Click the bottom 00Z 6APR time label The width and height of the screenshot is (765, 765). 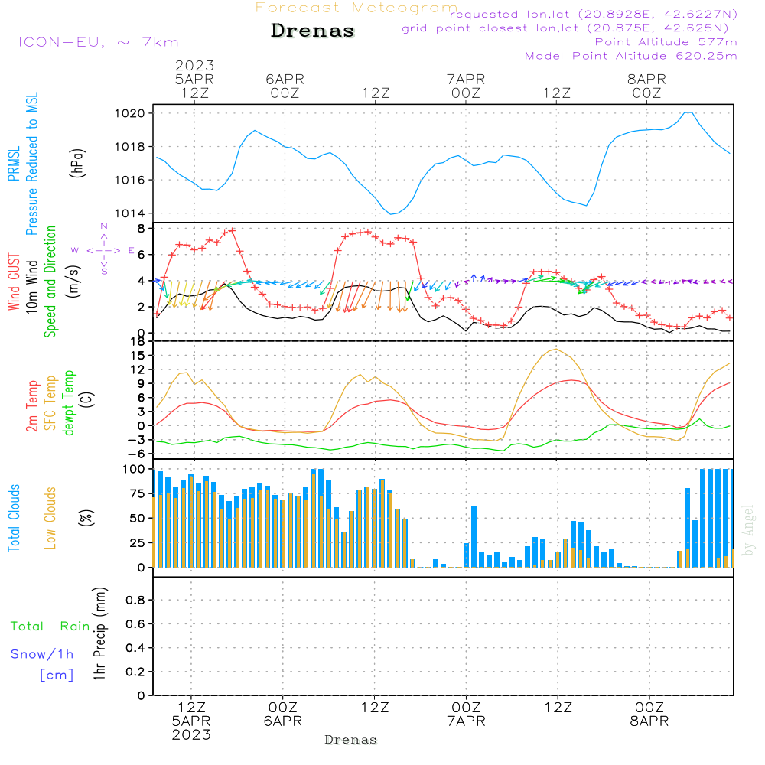point(283,715)
